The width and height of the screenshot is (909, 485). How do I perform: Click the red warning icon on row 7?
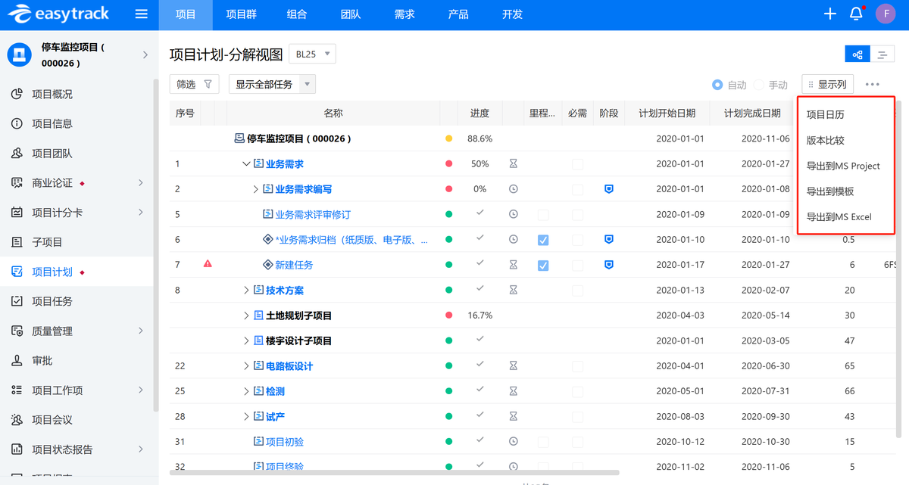pyautogui.click(x=208, y=264)
